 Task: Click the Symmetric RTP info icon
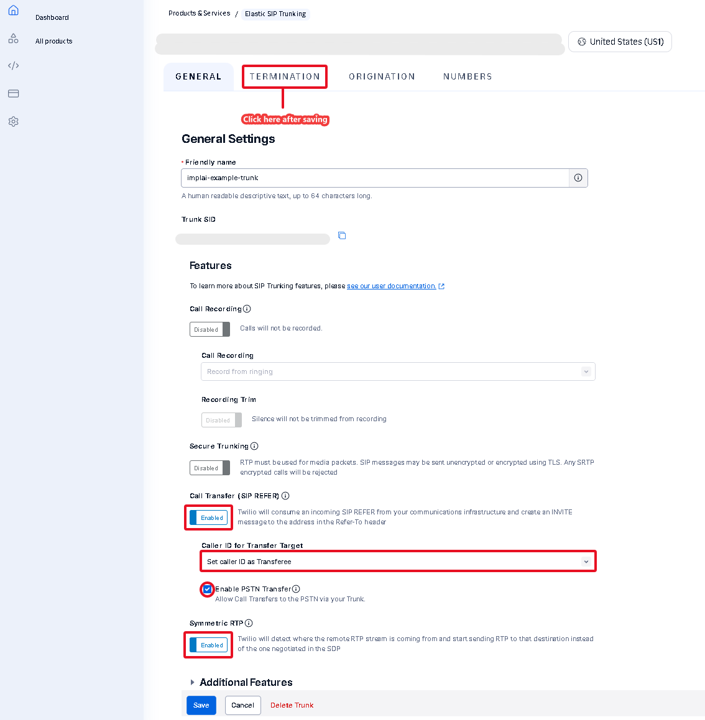(249, 623)
